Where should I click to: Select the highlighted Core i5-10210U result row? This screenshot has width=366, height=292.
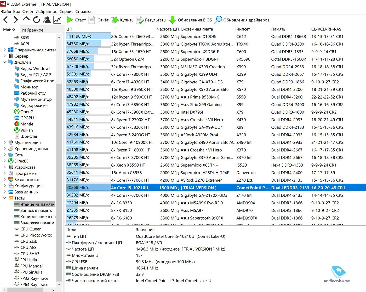216,188
